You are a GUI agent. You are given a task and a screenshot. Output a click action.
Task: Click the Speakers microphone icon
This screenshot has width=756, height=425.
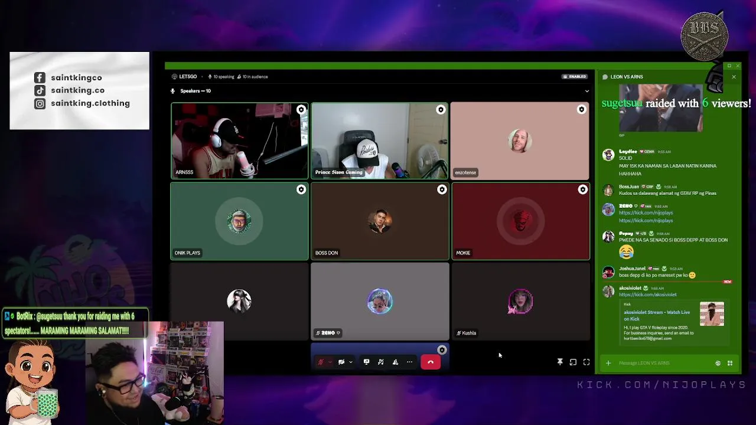coord(173,91)
